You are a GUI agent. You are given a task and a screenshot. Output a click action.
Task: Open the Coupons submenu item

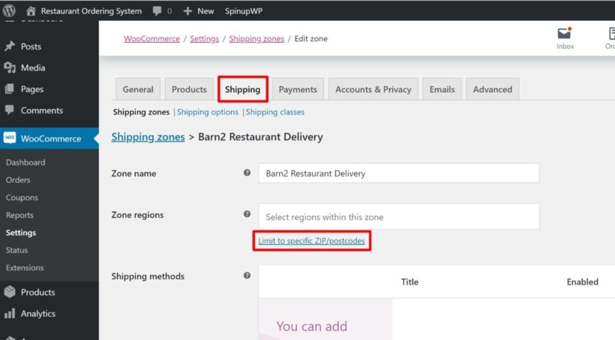(x=22, y=198)
